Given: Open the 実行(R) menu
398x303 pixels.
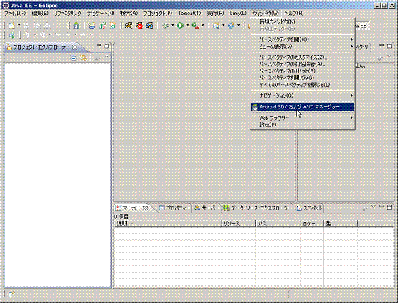Looking at the screenshot, I should tap(215, 13).
